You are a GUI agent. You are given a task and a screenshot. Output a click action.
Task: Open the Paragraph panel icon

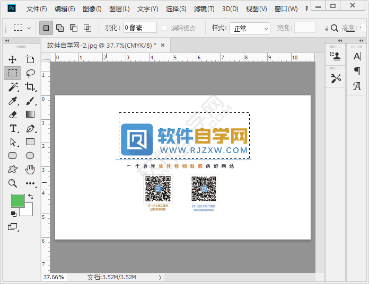357,71
